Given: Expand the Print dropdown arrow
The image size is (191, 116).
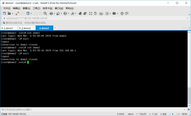Looking at the screenshot, I should [x=54, y=14].
